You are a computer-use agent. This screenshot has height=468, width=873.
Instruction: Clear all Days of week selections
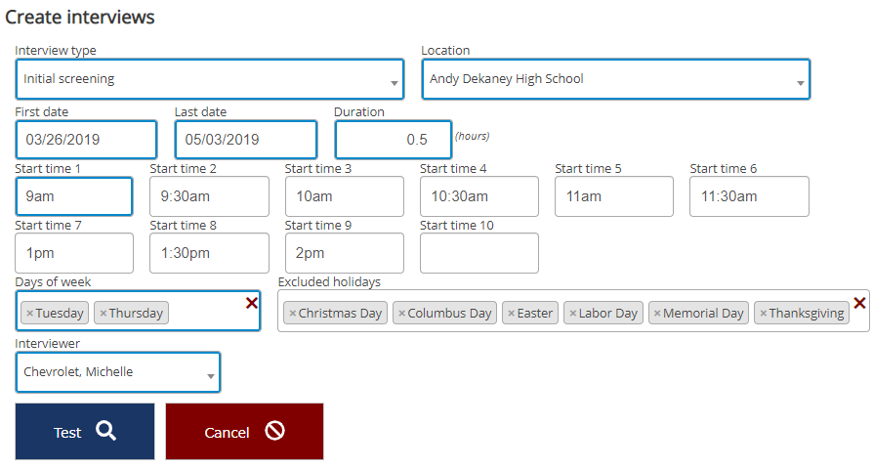click(x=252, y=304)
